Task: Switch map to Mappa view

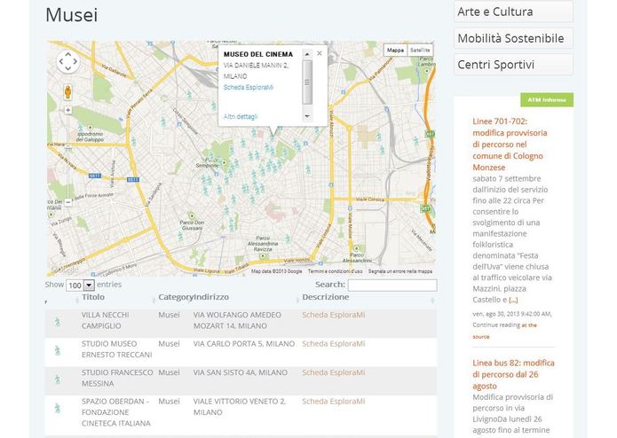Action: 395,51
